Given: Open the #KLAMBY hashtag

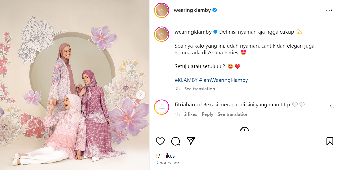Looking at the screenshot, I should pyautogui.click(x=186, y=80).
